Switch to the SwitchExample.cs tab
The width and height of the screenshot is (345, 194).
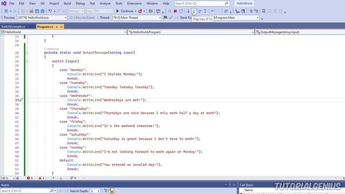coord(13,26)
